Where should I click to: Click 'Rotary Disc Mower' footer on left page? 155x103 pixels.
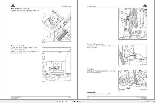[x=16, y=97]
